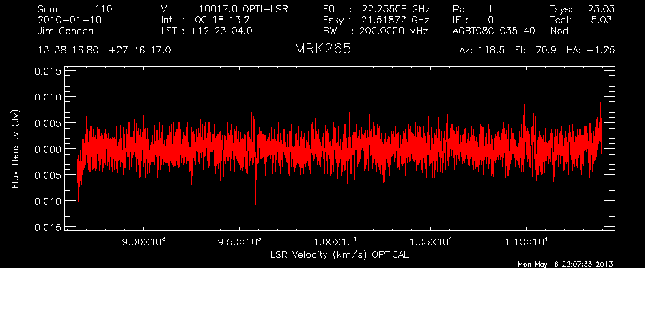Viewport: 657px width, 335px height.
Task: Select the Scan 110 label
Action: coord(75,9)
